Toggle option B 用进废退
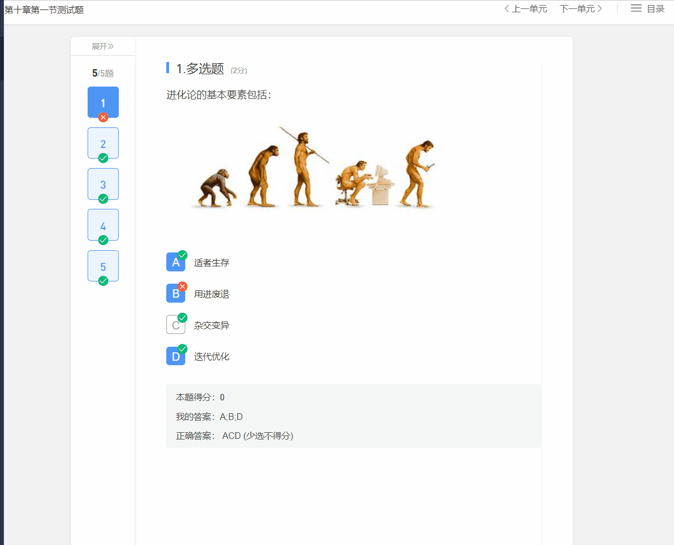674x545 pixels. [x=176, y=293]
